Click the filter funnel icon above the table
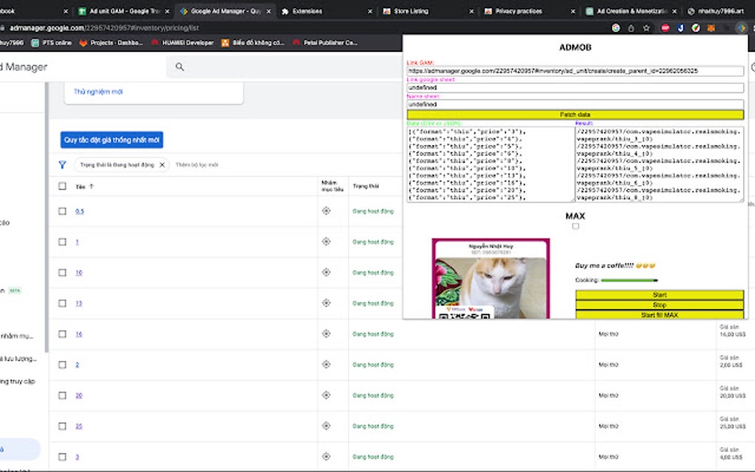 62,164
